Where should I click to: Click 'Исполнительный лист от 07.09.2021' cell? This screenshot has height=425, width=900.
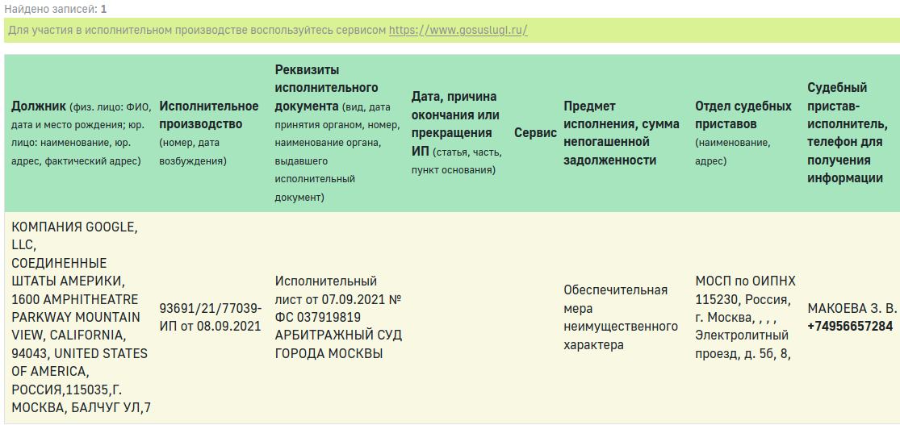(x=339, y=317)
